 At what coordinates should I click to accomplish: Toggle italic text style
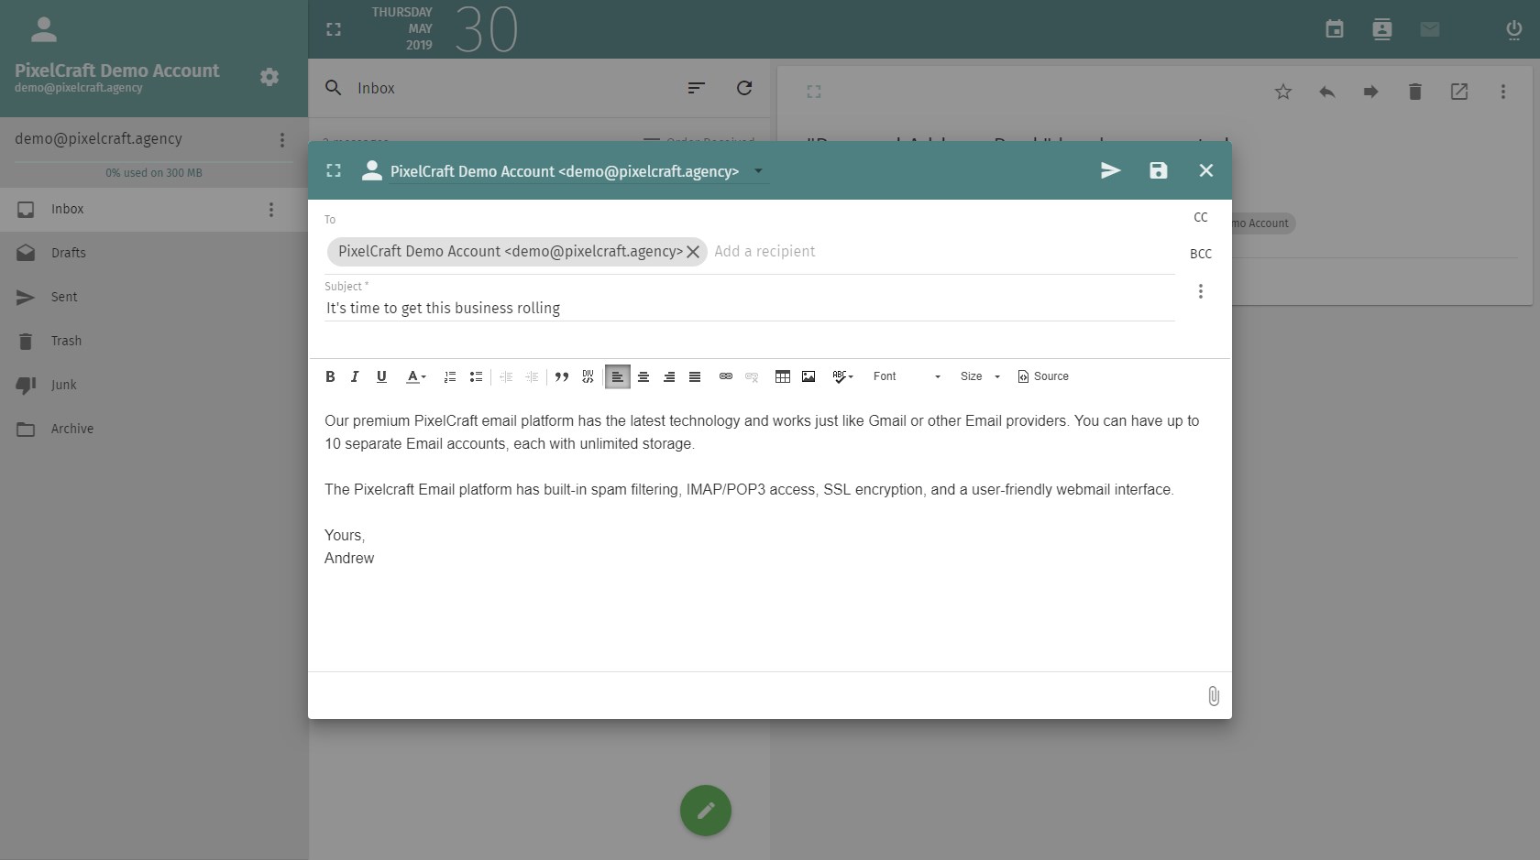355,376
